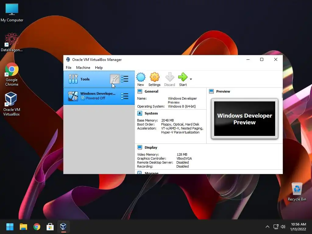
Task: Select the Windows Developer Preview VM entry
Action: coord(99,96)
